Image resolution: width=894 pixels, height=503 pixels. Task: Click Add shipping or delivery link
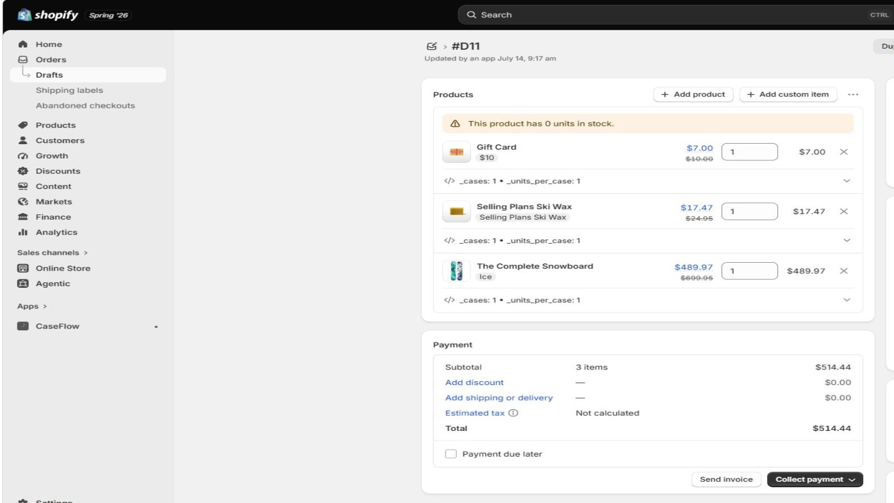coord(499,398)
